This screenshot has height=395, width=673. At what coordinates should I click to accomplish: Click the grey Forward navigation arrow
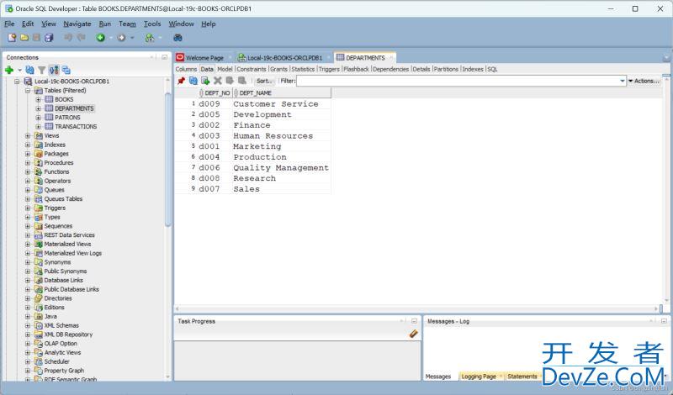point(121,38)
